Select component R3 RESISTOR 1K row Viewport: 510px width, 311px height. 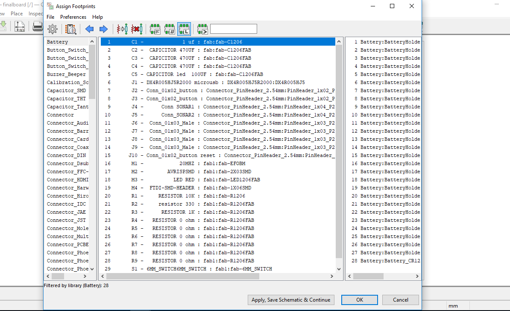(x=218, y=212)
